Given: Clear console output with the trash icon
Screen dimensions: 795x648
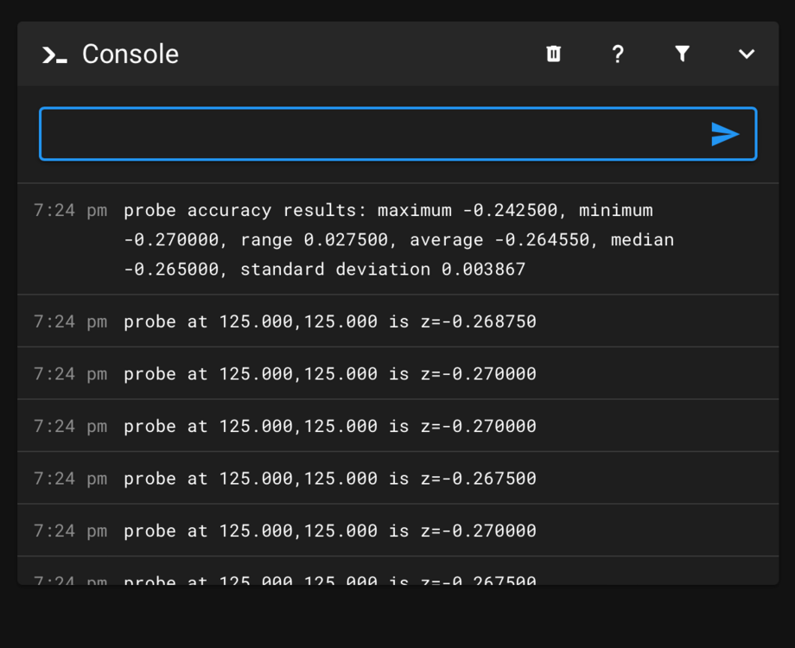Looking at the screenshot, I should (x=554, y=54).
